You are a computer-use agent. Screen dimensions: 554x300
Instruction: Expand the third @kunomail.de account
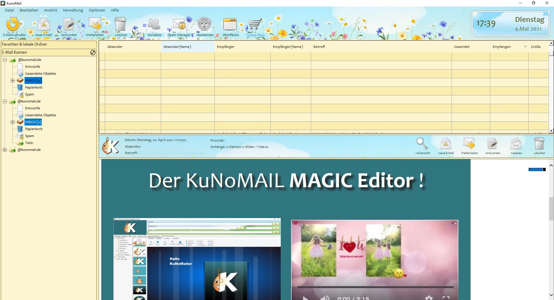(x=5, y=150)
